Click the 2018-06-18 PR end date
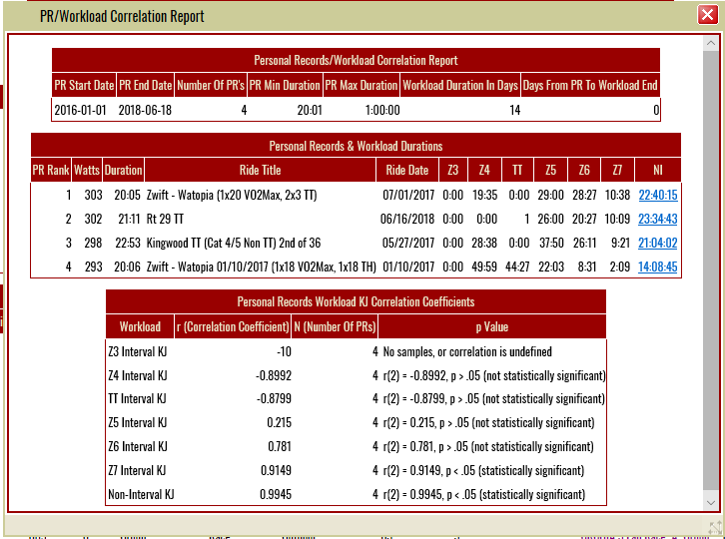Image resolution: width=725 pixels, height=539 pixels. point(145,110)
